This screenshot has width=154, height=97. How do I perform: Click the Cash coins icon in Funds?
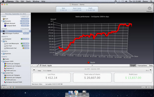point(4,19)
